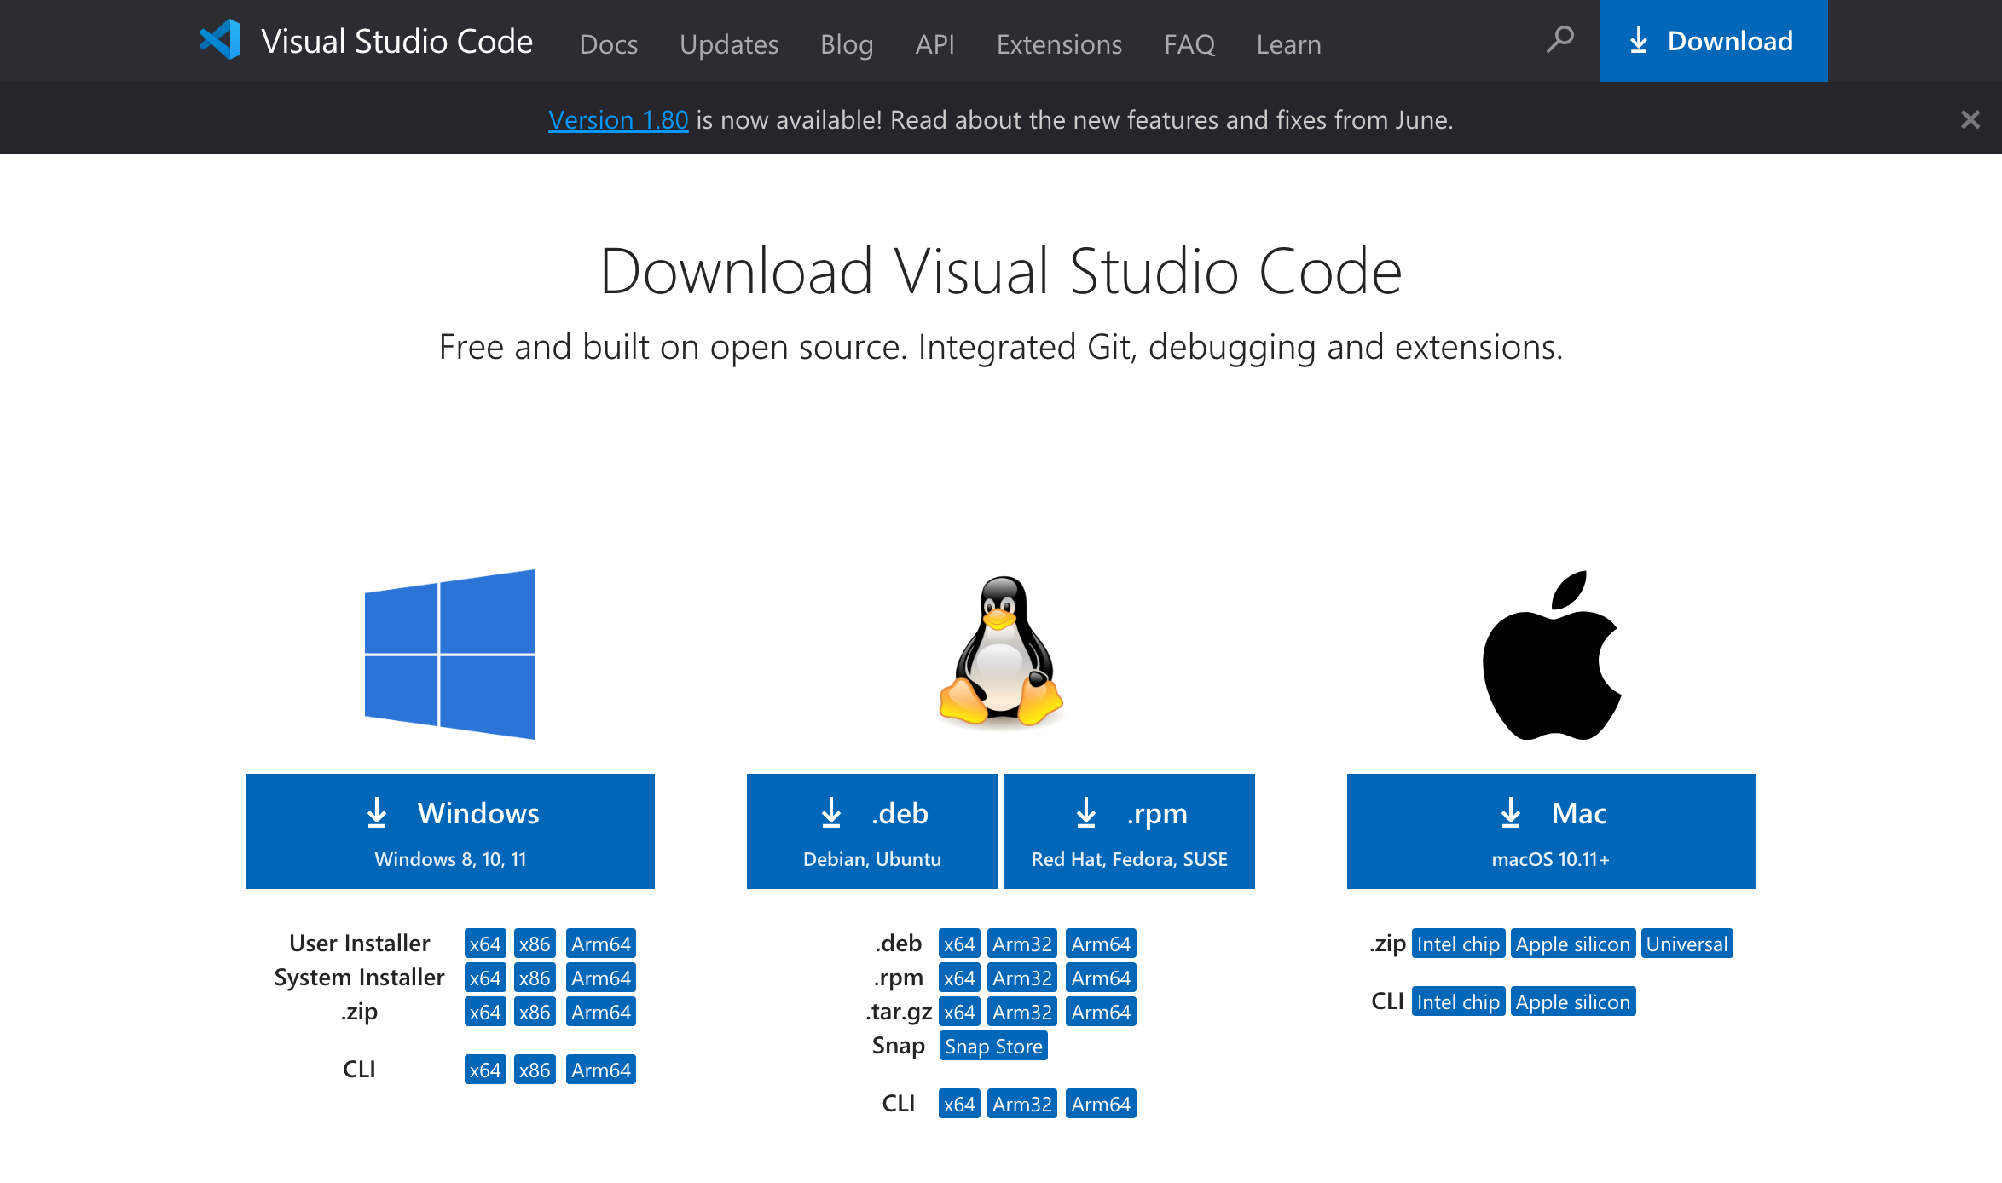Image resolution: width=2002 pixels, height=1183 pixels.
Task: Download the Windows installer
Action: point(450,831)
